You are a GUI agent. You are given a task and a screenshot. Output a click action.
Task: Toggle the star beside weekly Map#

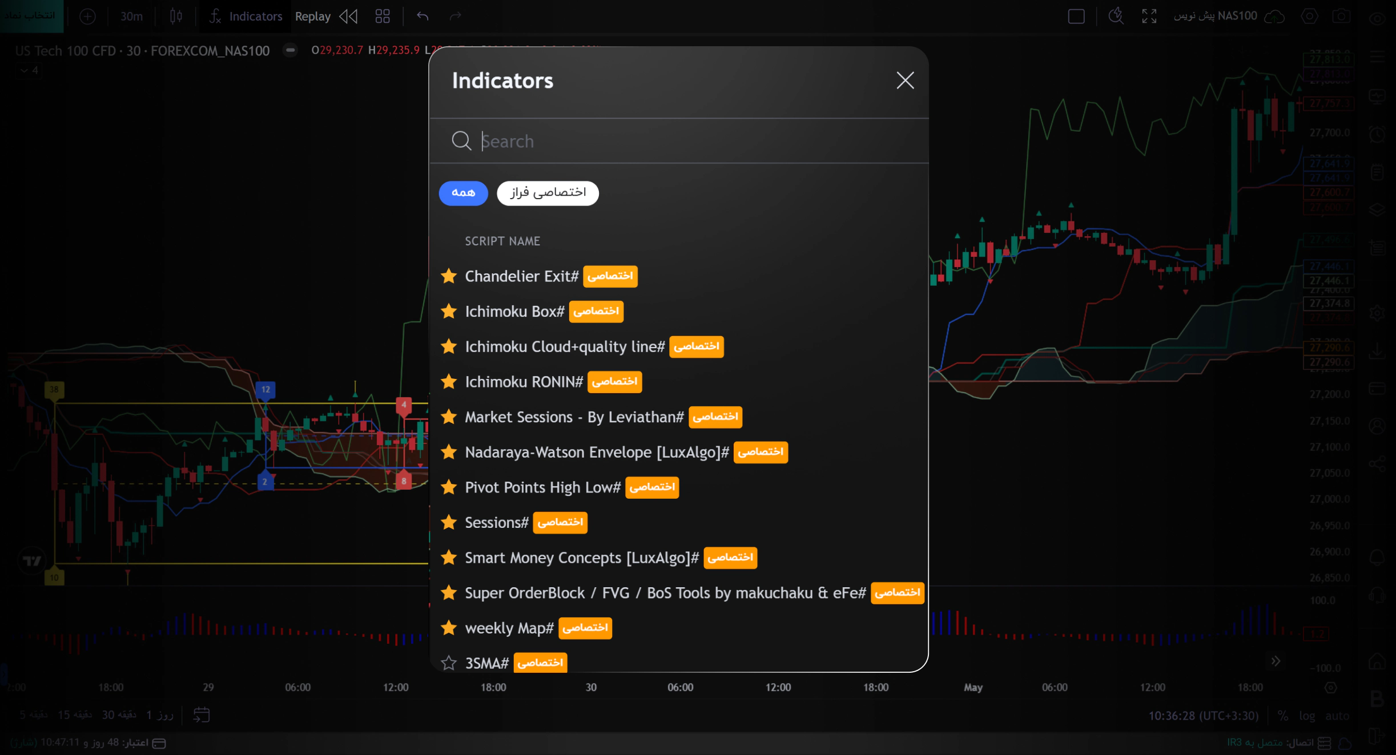[x=449, y=628]
